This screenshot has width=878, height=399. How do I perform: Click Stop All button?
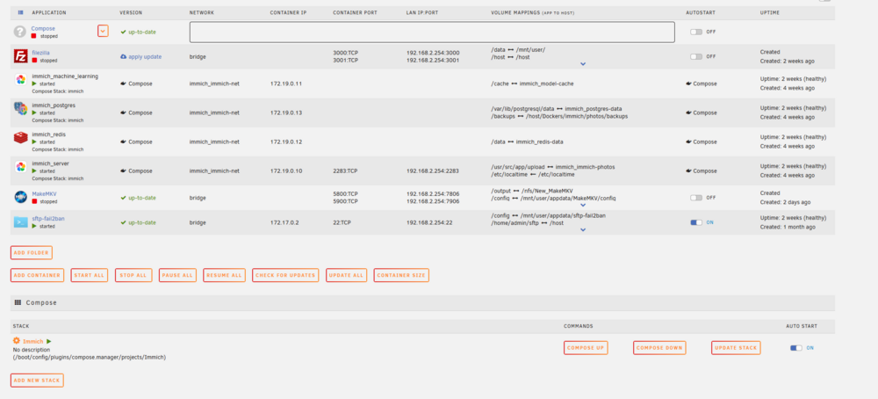point(133,275)
